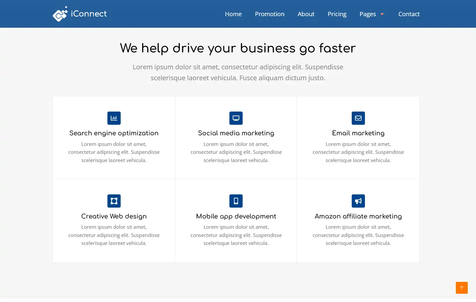This screenshot has height=302, width=476.
Task: Go to the Home menu item
Action: click(233, 14)
